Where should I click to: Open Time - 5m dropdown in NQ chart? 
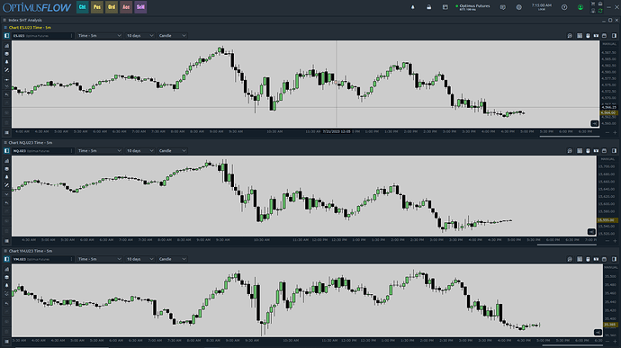99,151
